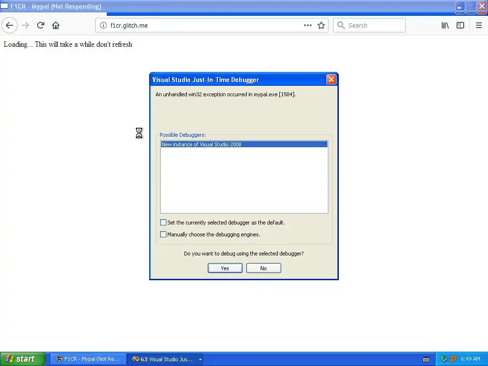Expand the grouped taskbar dropdown arrow
This screenshot has width=488, height=366.
click(x=200, y=359)
